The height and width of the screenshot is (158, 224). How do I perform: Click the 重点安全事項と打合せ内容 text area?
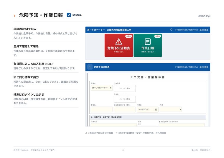[x=182, y=125]
